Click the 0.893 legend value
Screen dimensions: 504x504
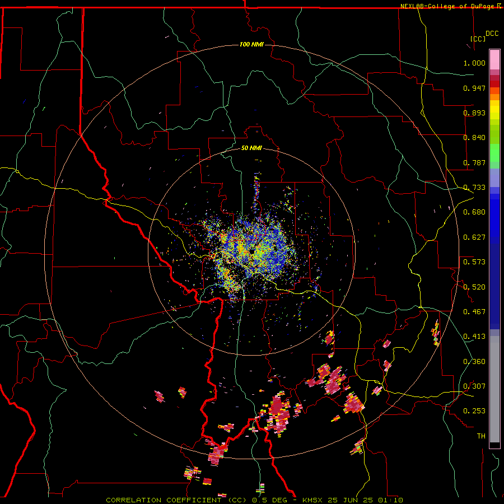tap(474, 113)
